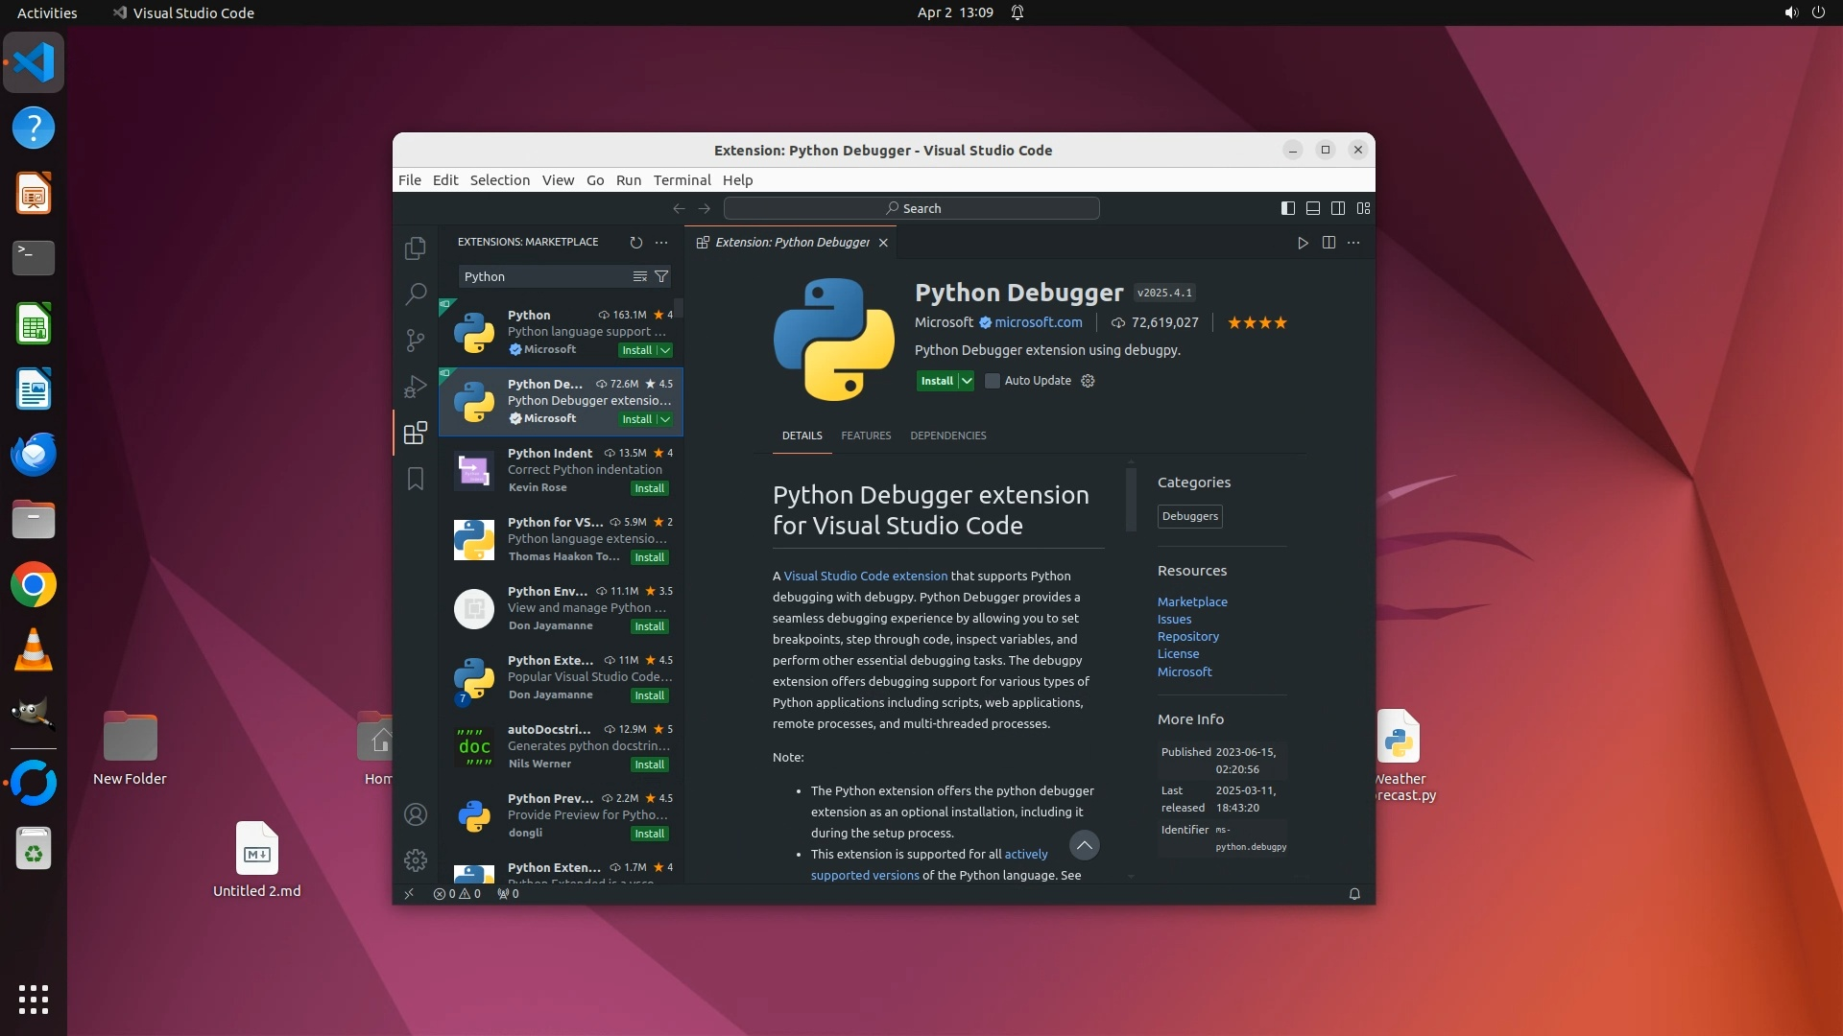Toggle the primary side bar layout button
This screenshot has width=1843, height=1036.
coord(1288,208)
